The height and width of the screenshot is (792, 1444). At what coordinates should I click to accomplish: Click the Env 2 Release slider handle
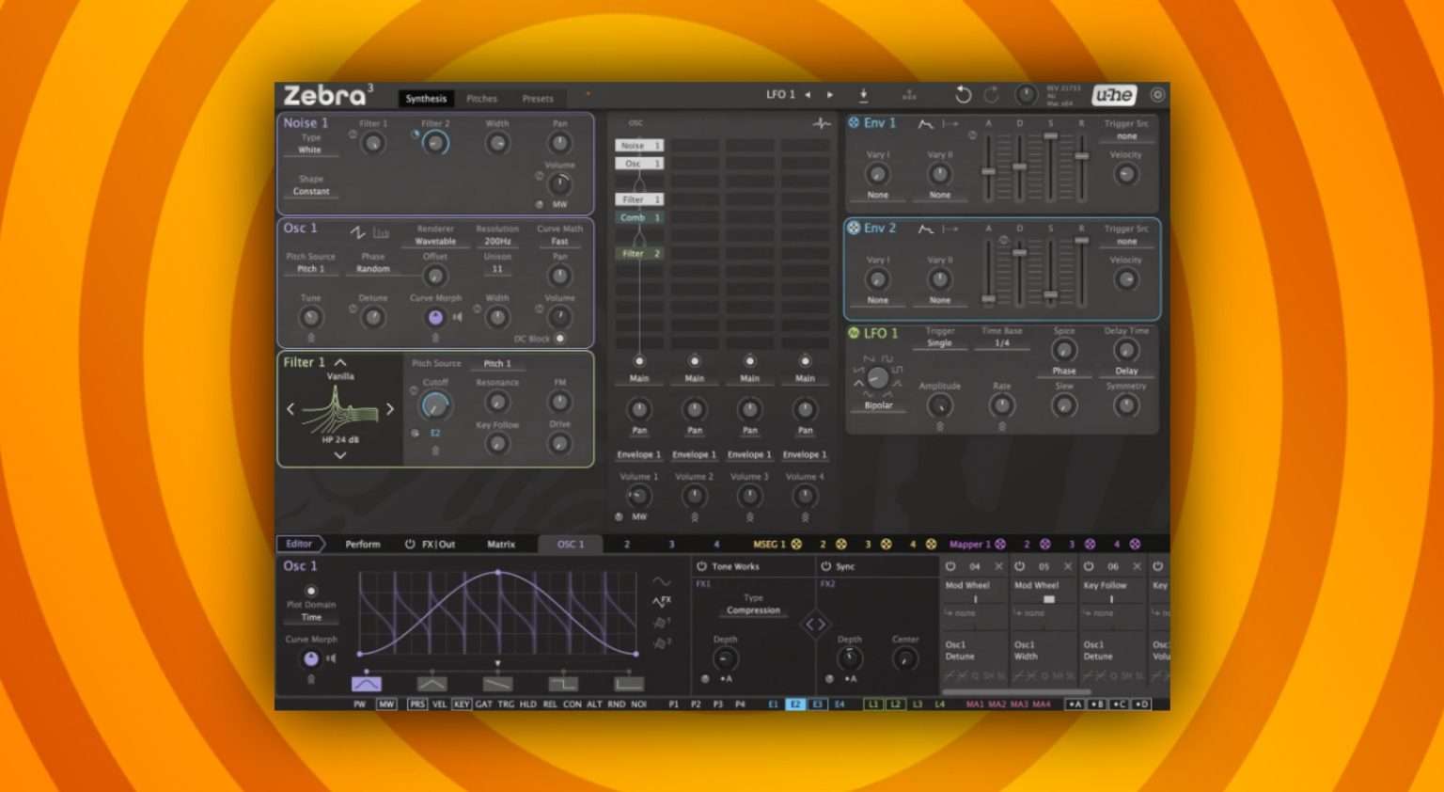pos(1081,240)
